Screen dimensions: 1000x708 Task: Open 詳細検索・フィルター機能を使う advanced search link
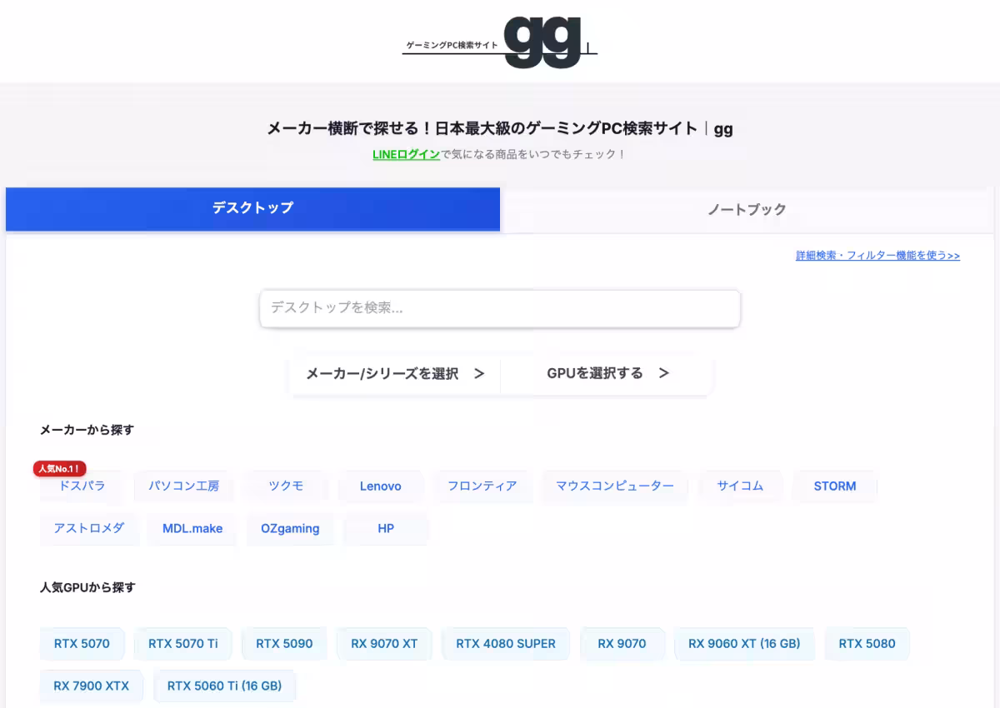[x=877, y=255]
